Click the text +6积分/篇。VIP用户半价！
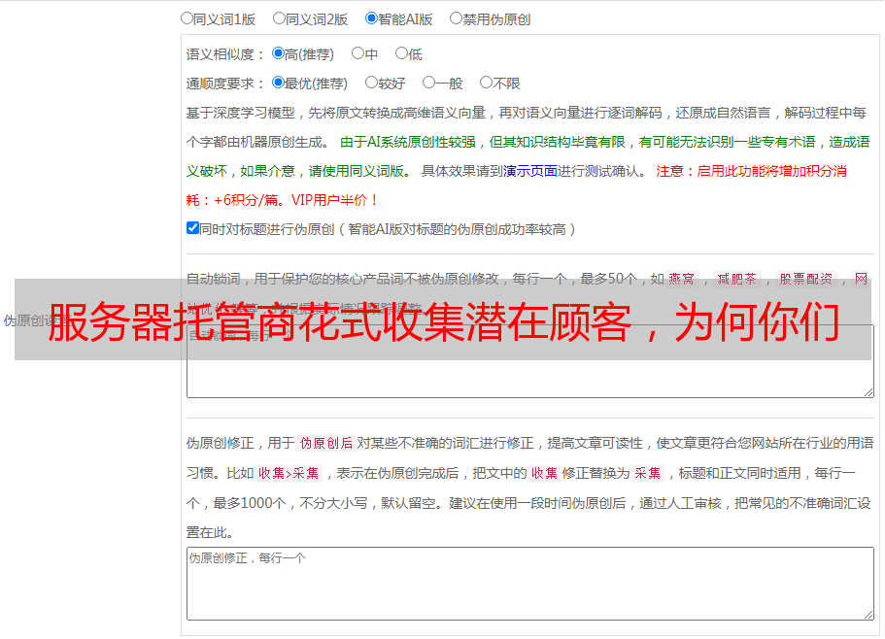The height and width of the screenshot is (639, 885). [x=295, y=200]
